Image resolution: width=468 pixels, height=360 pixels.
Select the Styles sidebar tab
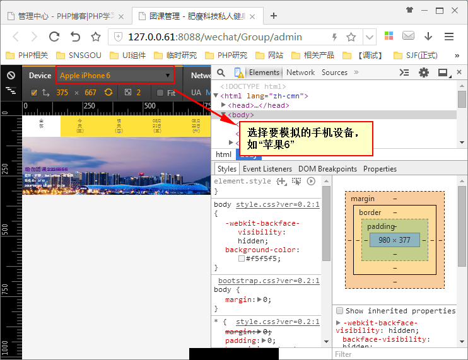(227, 169)
